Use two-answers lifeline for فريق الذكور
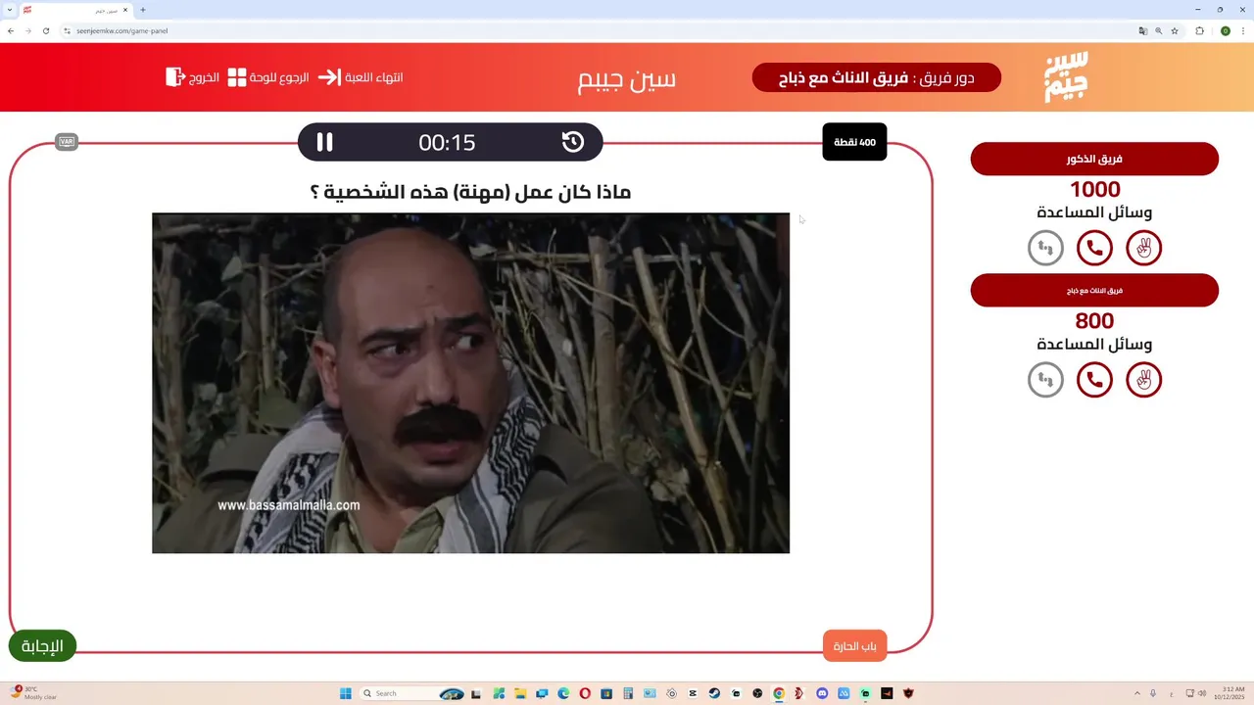1254x705 pixels. [1143, 248]
